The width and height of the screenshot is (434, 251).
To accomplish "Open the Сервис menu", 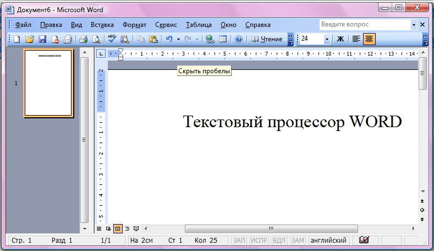I will (x=166, y=25).
